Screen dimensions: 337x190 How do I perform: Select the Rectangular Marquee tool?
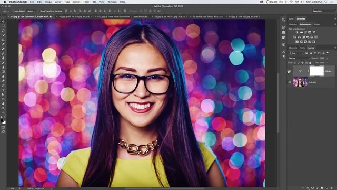(3, 26)
